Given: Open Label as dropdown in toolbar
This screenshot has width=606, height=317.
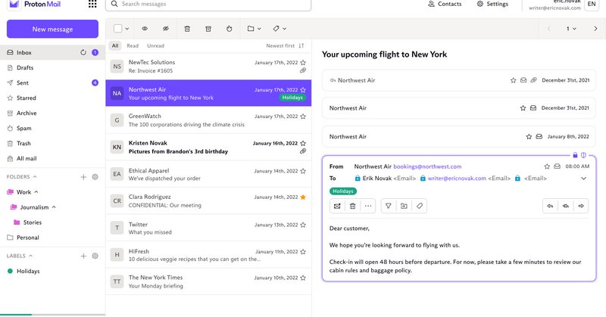Looking at the screenshot, I should [279, 29].
